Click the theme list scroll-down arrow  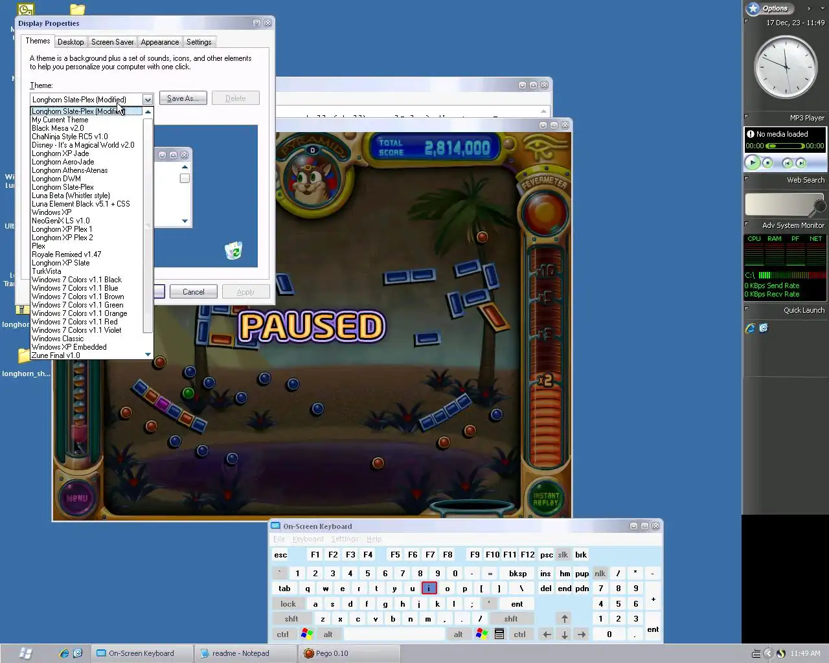click(148, 354)
